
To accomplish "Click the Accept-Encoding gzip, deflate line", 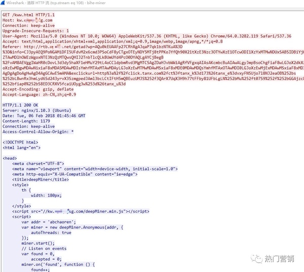I will coord(38,89).
